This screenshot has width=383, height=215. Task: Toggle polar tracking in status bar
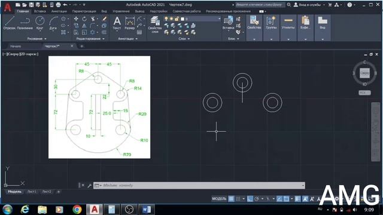(x=257, y=199)
